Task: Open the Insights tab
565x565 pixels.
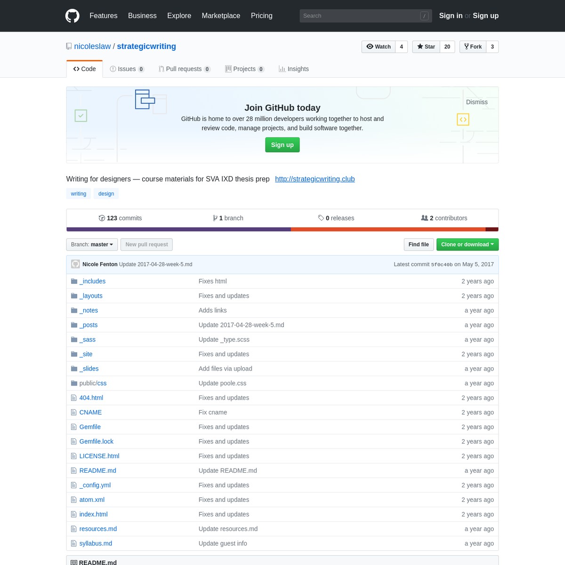Action: (294, 69)
